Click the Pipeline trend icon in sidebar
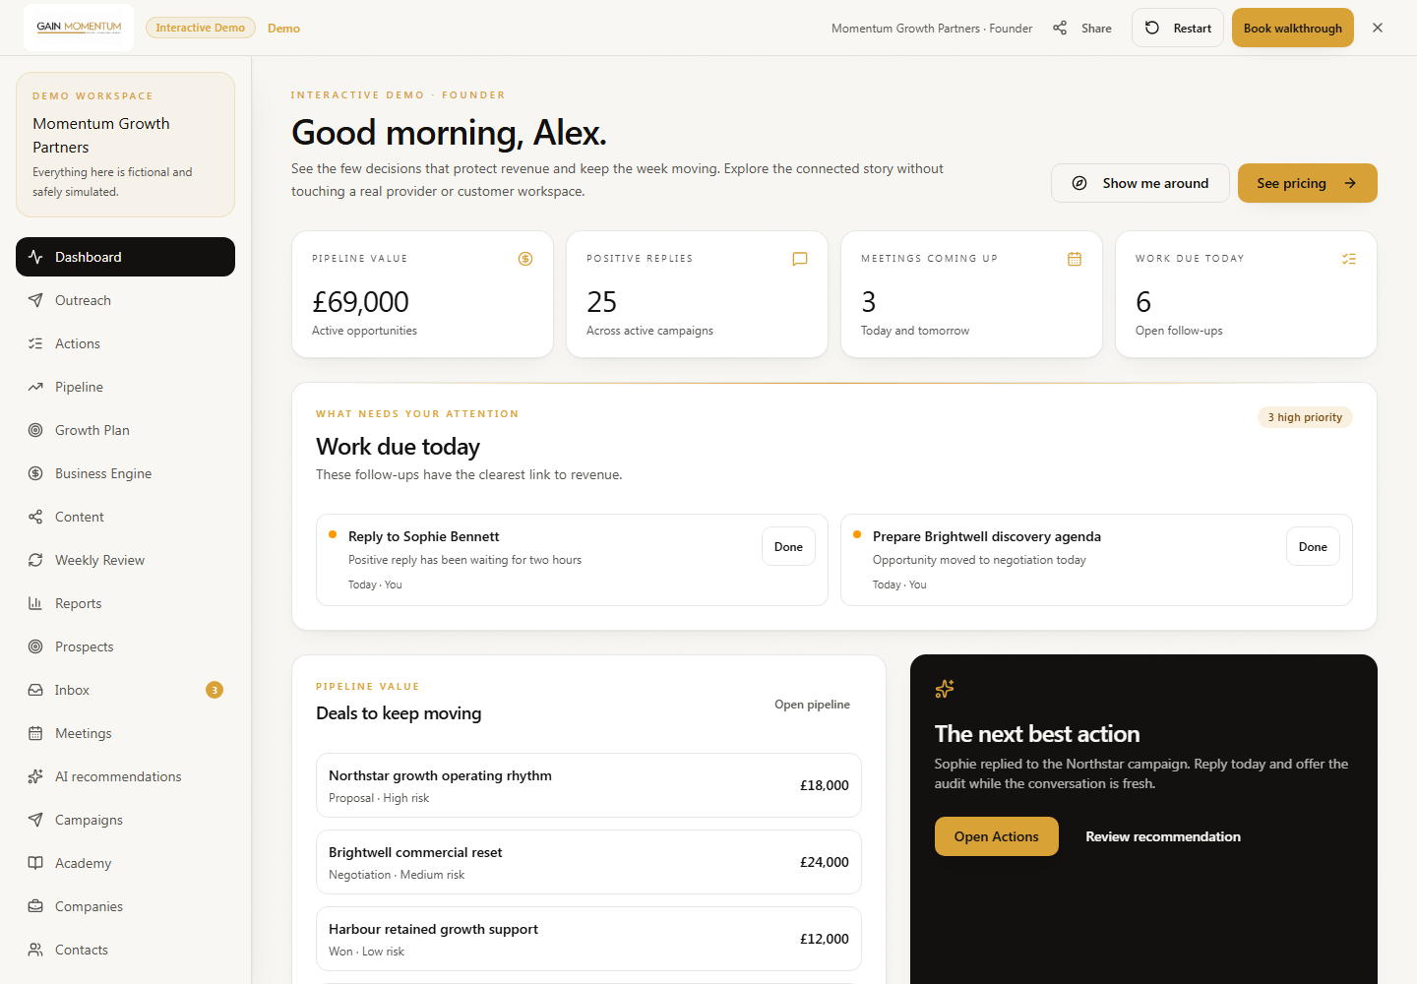 click(x=35, y=387)
